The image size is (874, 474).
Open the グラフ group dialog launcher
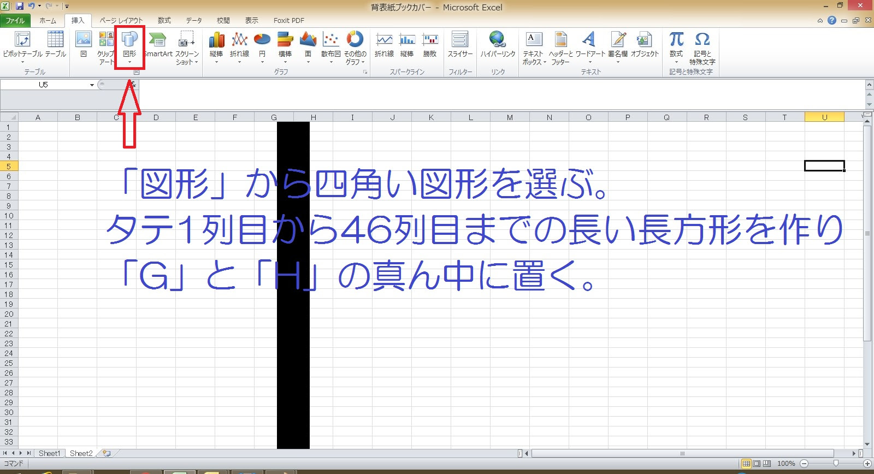[365, 72]
